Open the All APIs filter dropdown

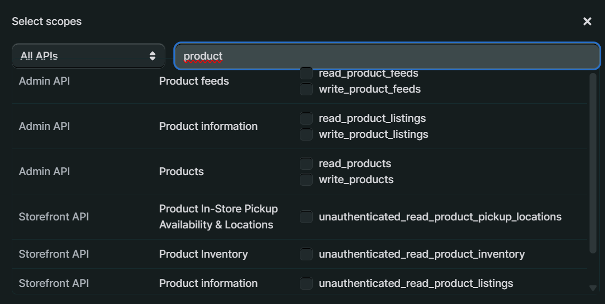[89, 56]
